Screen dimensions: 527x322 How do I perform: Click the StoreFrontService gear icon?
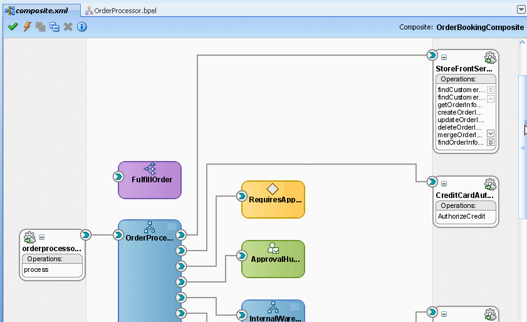pos(490,58)
